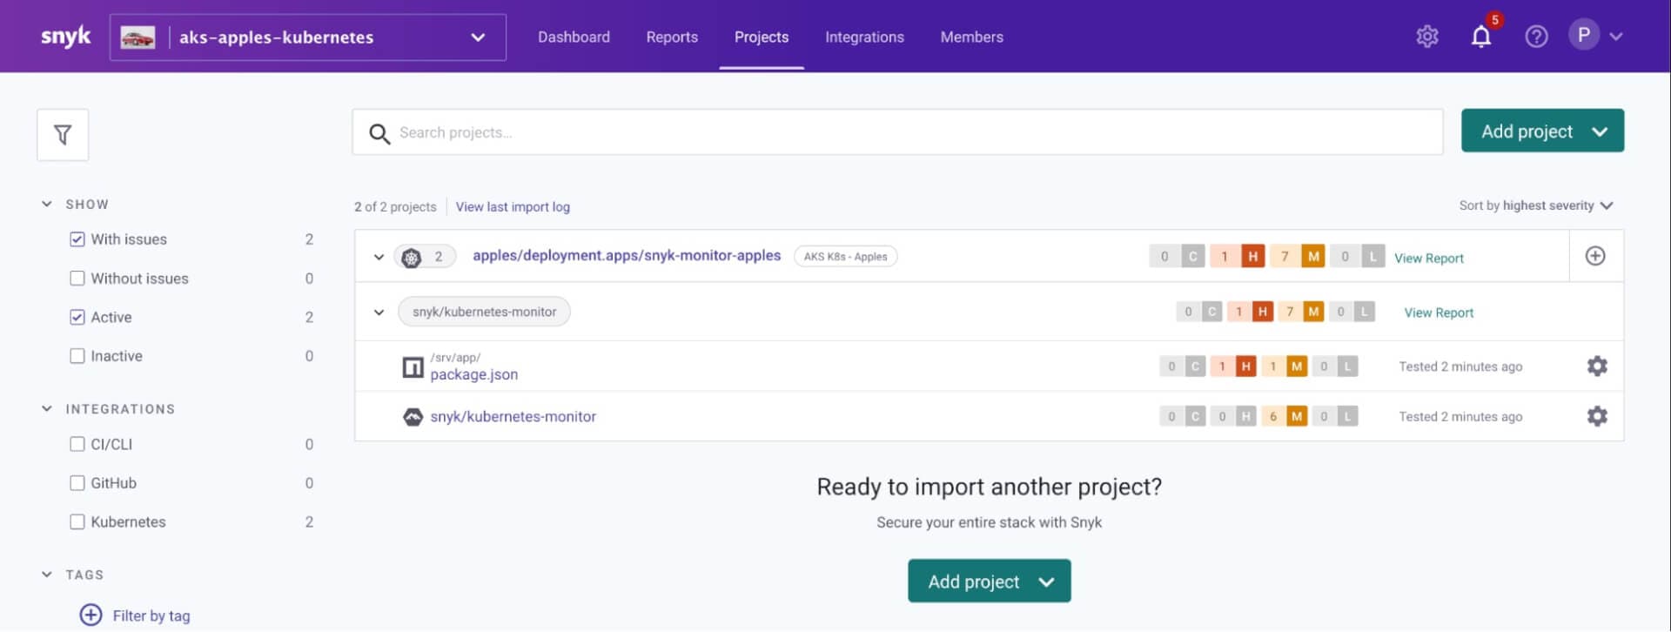The width and height of the screenshot is (1671, 632).
Task: Collapse the snyk-monitor-apples project group
Action: (379, 257)
